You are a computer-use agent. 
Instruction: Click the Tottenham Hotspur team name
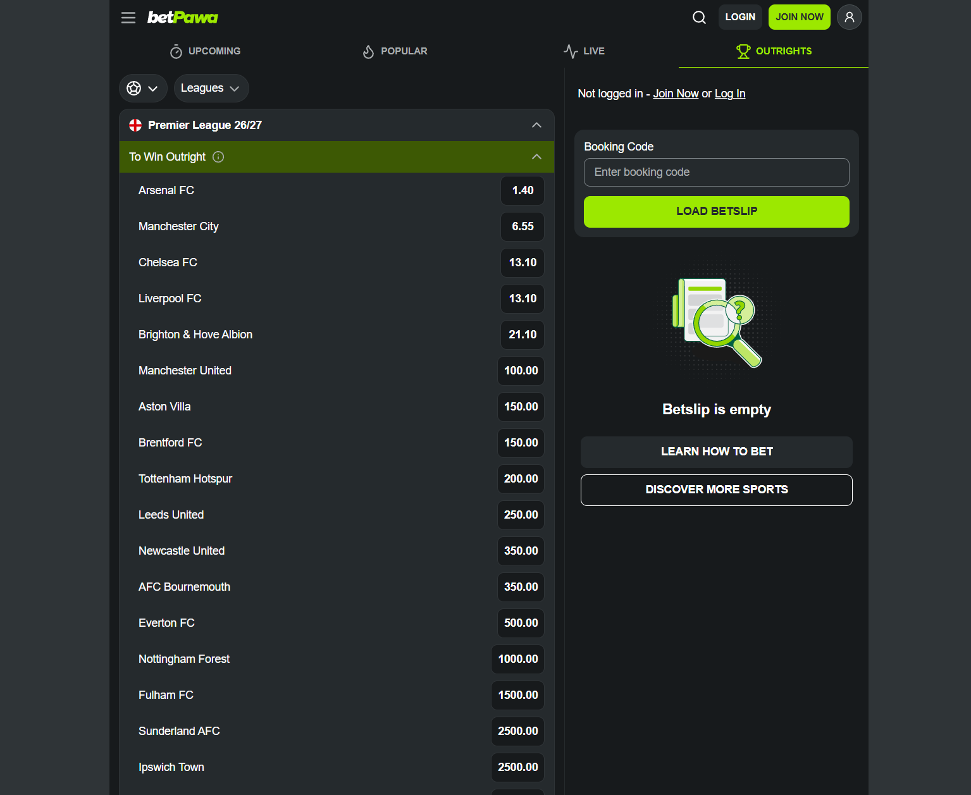[x=185, y=479]
